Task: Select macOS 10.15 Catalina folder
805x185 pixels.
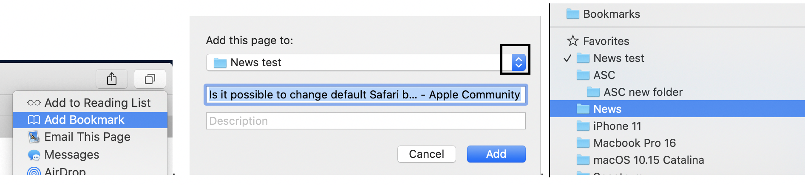Action: pos(648,160)
